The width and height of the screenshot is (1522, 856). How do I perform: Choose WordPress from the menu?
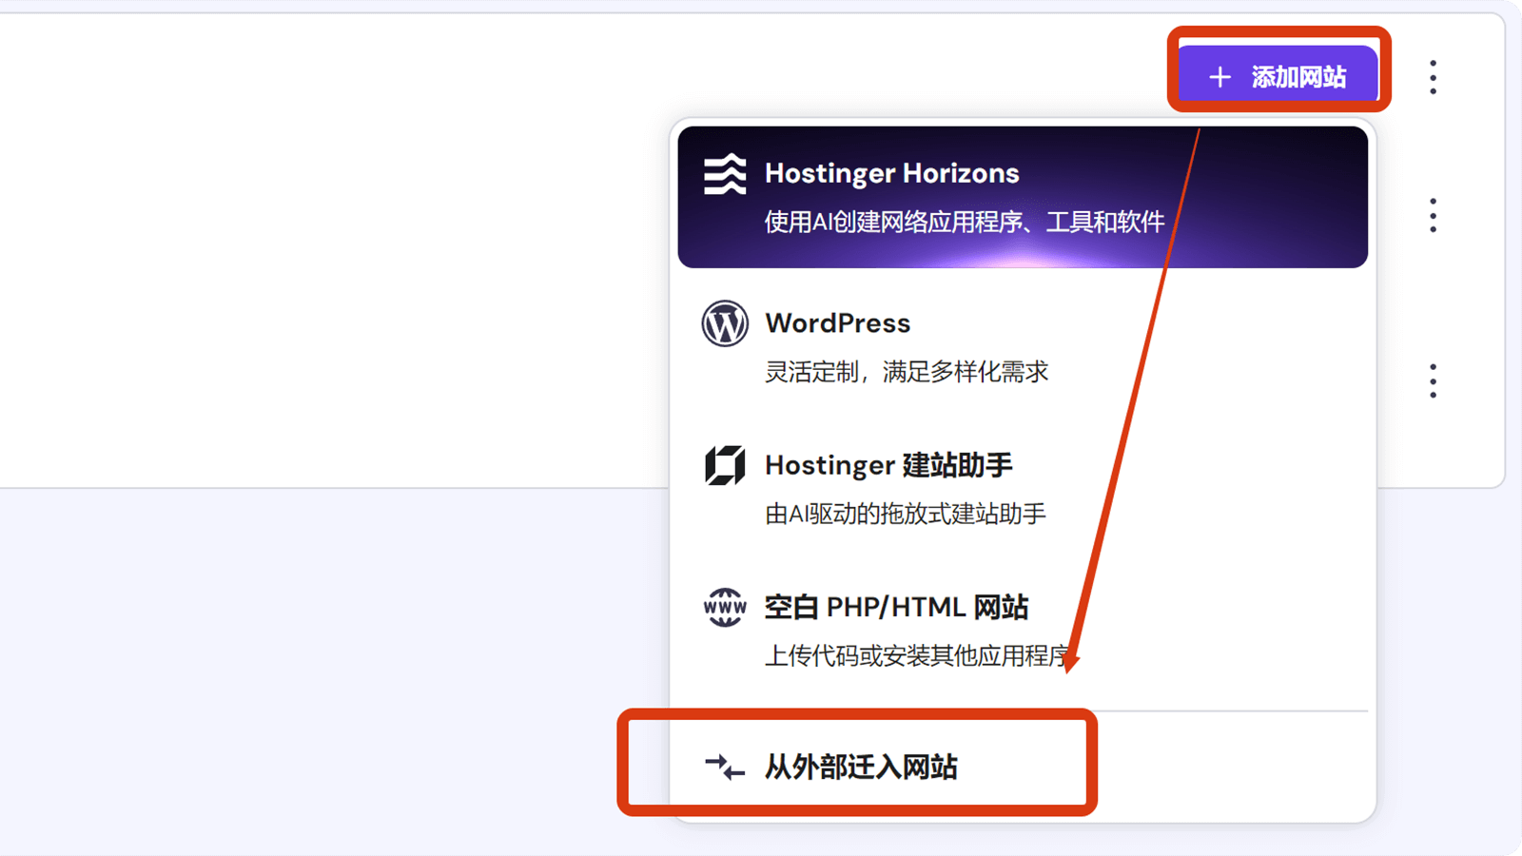pos(1023,346)
